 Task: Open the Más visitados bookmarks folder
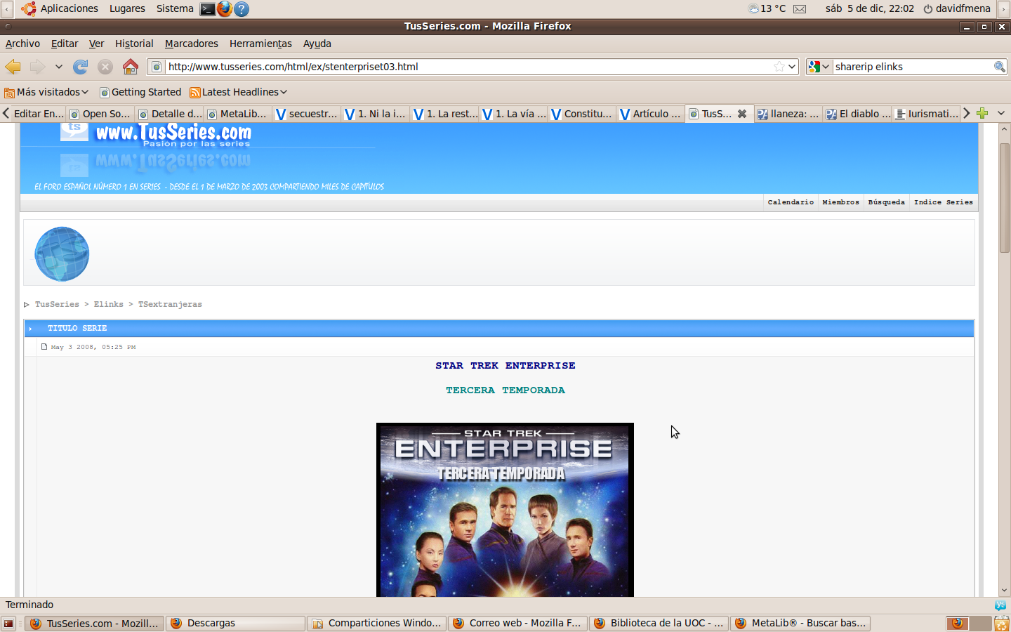[x=46, y=92]
